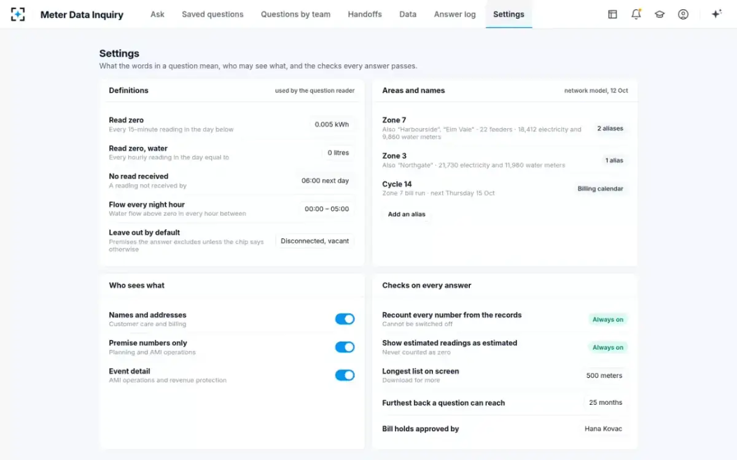Screen dimensions: 737x460
Task: Switch to the Ask tab
Action: coord(158,14)
